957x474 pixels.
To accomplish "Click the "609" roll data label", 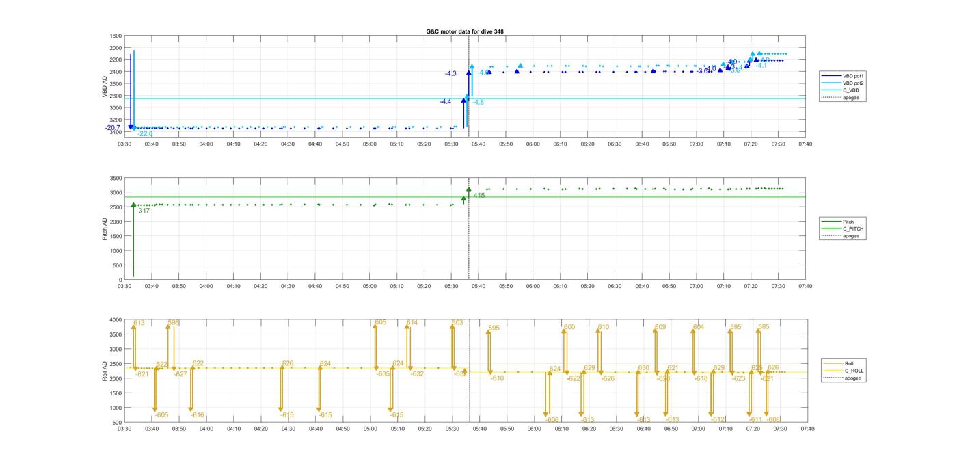I will tap(660, 327).
